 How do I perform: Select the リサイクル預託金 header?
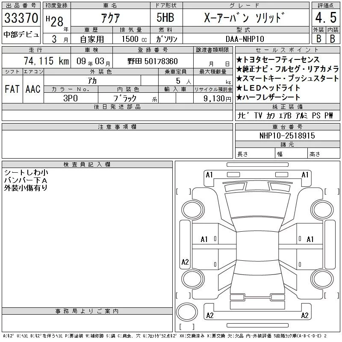click(x=213, y=89)
